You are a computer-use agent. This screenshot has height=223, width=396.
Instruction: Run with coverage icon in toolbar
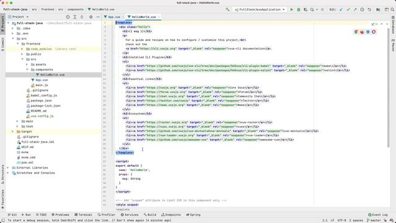pyautogui.click(x=305, y=9)
